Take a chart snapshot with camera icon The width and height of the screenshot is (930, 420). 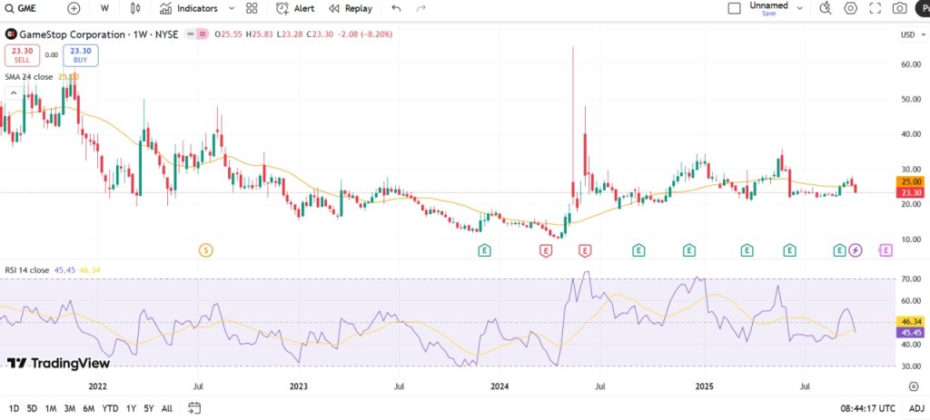(900, 8)
